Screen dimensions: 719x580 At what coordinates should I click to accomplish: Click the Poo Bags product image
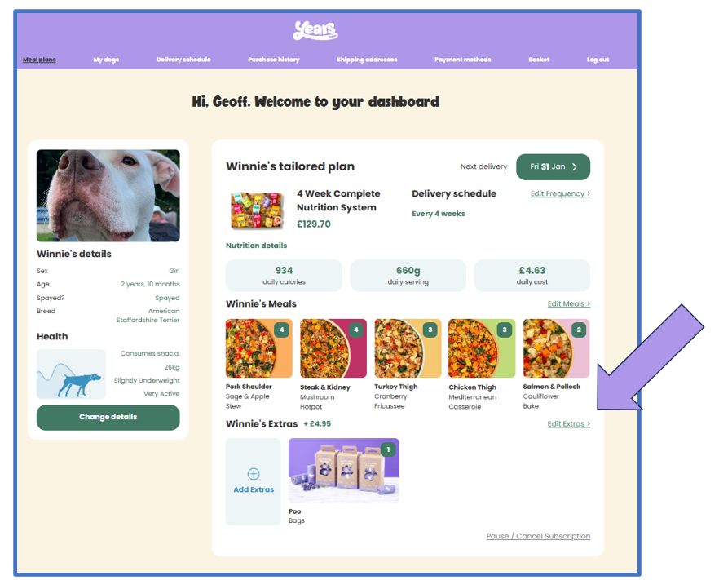(344, 471)
